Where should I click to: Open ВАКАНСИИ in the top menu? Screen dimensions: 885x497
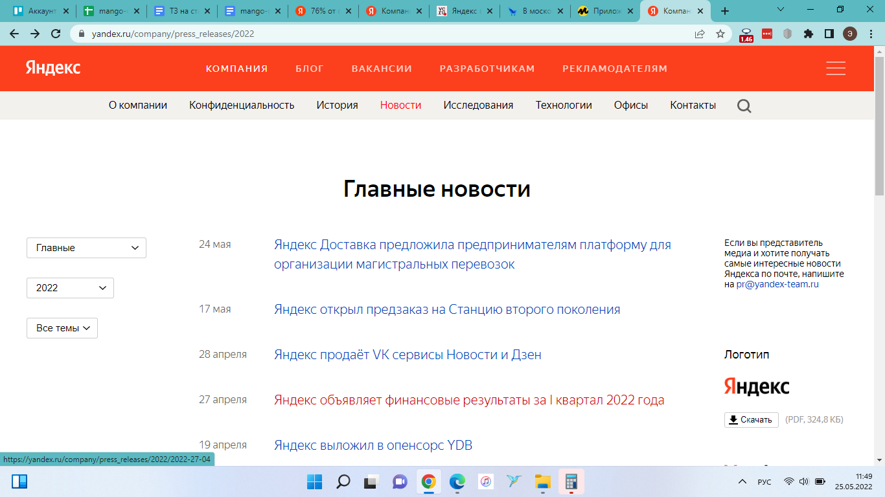point(382,69)
